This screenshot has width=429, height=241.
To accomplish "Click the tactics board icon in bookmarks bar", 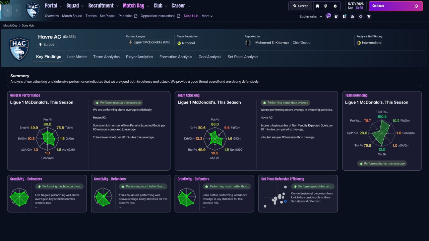I will (x=344, y=16).
